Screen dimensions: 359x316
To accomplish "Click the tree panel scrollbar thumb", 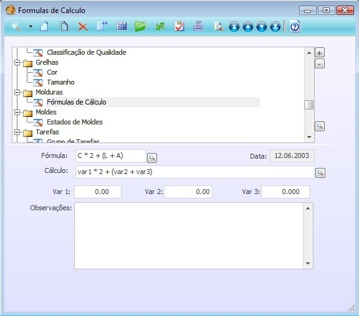I will 309,105.
